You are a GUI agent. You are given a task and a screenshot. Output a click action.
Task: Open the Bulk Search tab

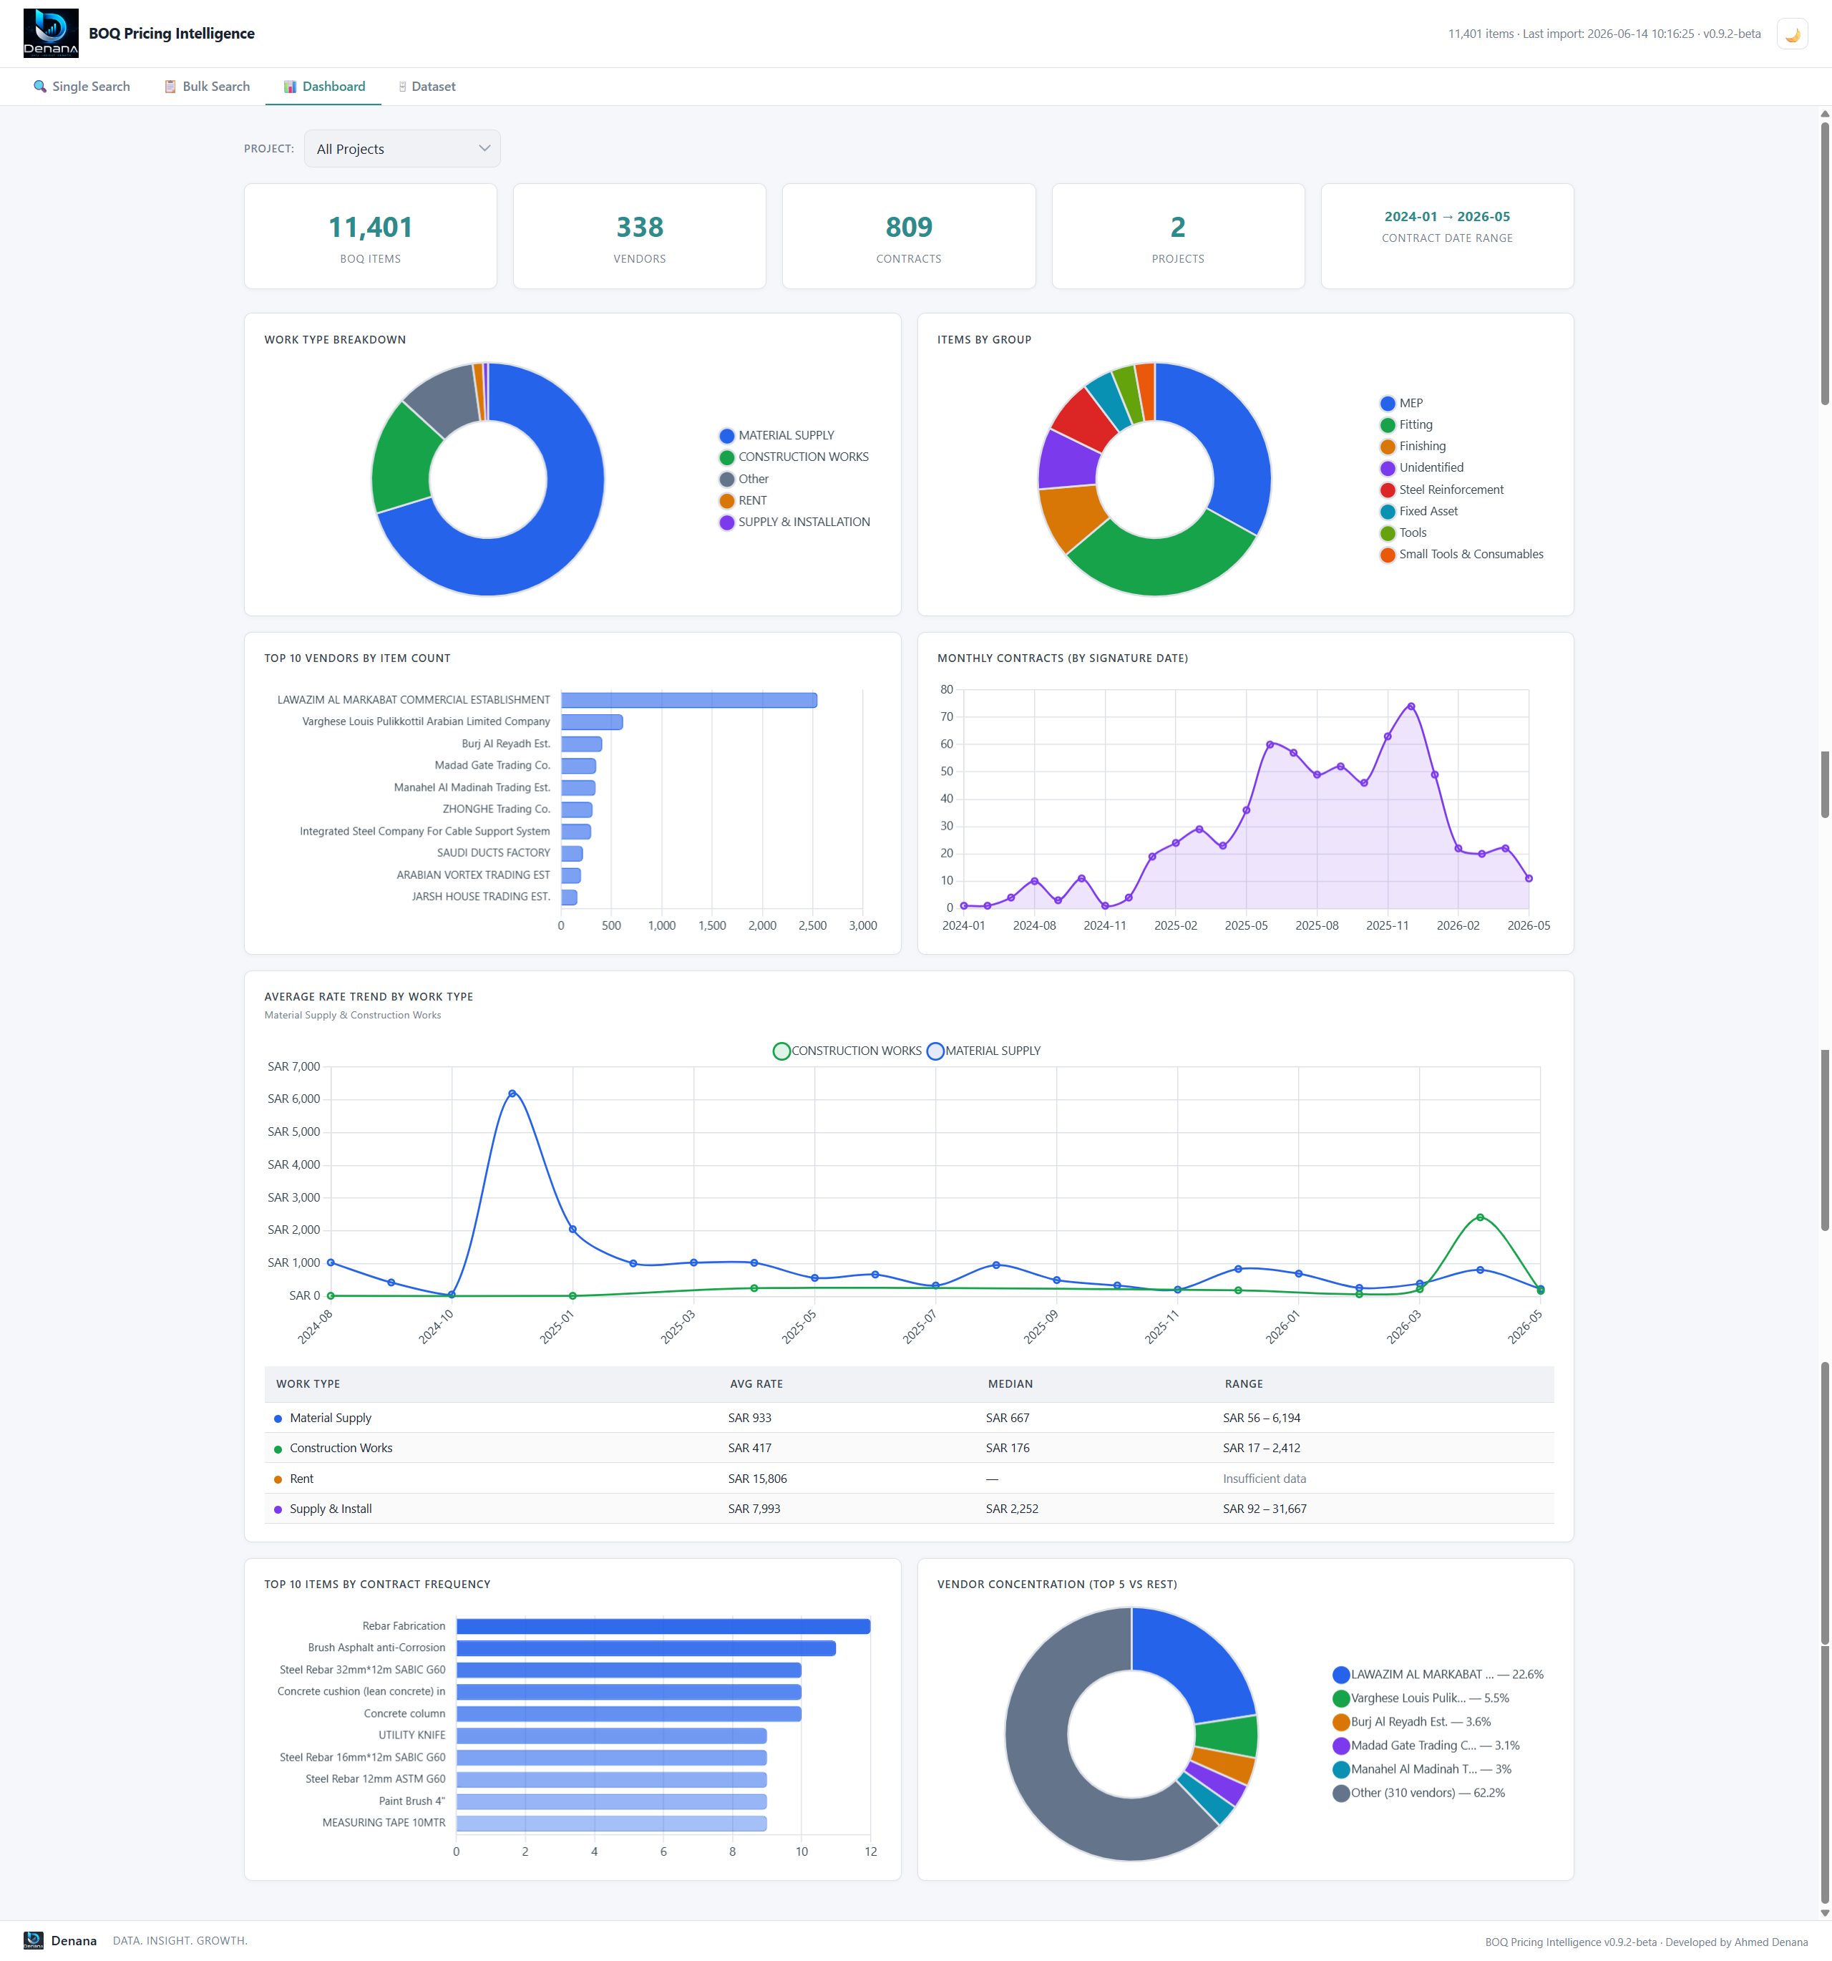coord(206,87)
